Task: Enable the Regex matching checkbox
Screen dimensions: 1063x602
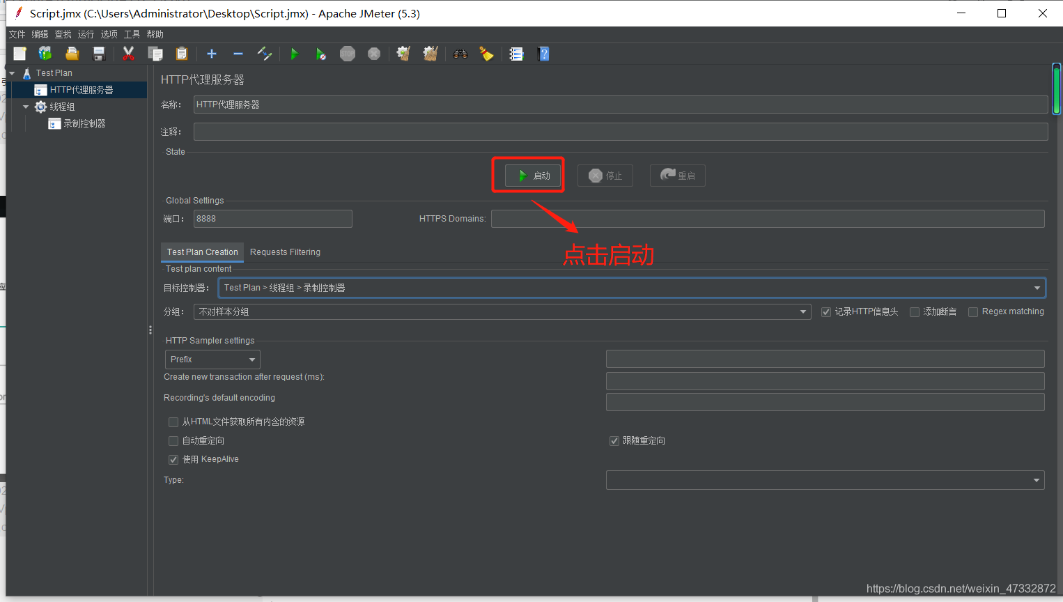Action: (x=973, y=312)
